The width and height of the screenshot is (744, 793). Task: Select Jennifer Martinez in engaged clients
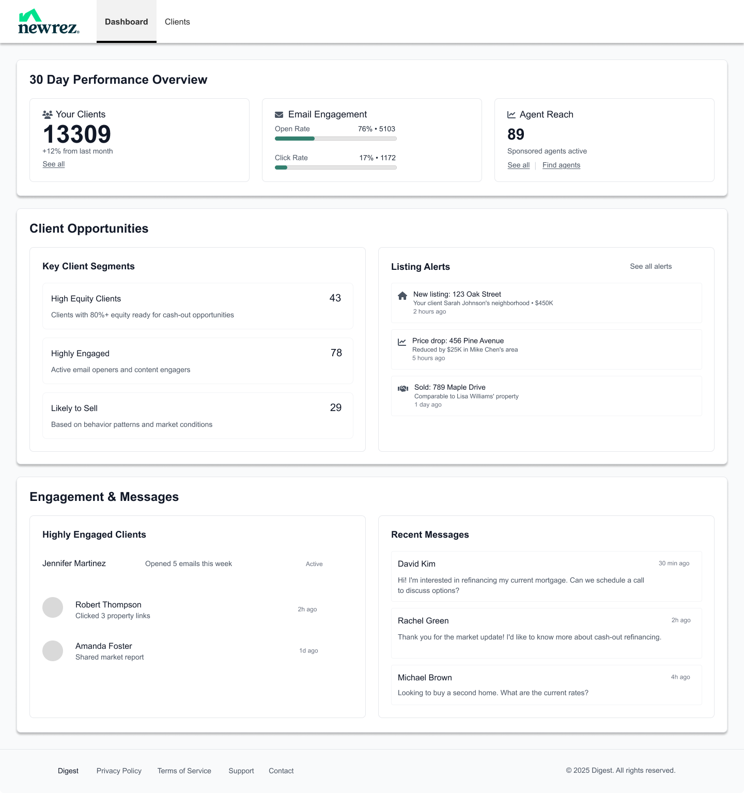(74, 563)
